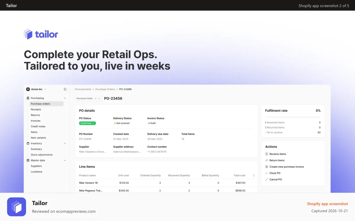Screen dimensions: 355x221
Task: Go to the Purchase Orders breadcrumb
Action: [105, 89]
